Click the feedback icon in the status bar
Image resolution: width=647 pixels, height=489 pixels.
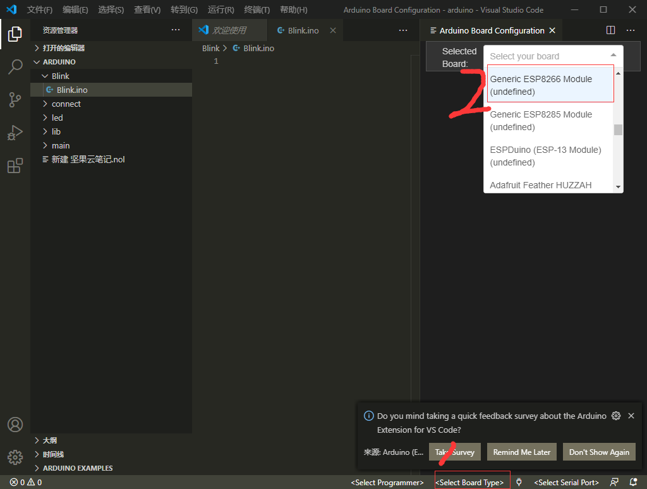614,482
